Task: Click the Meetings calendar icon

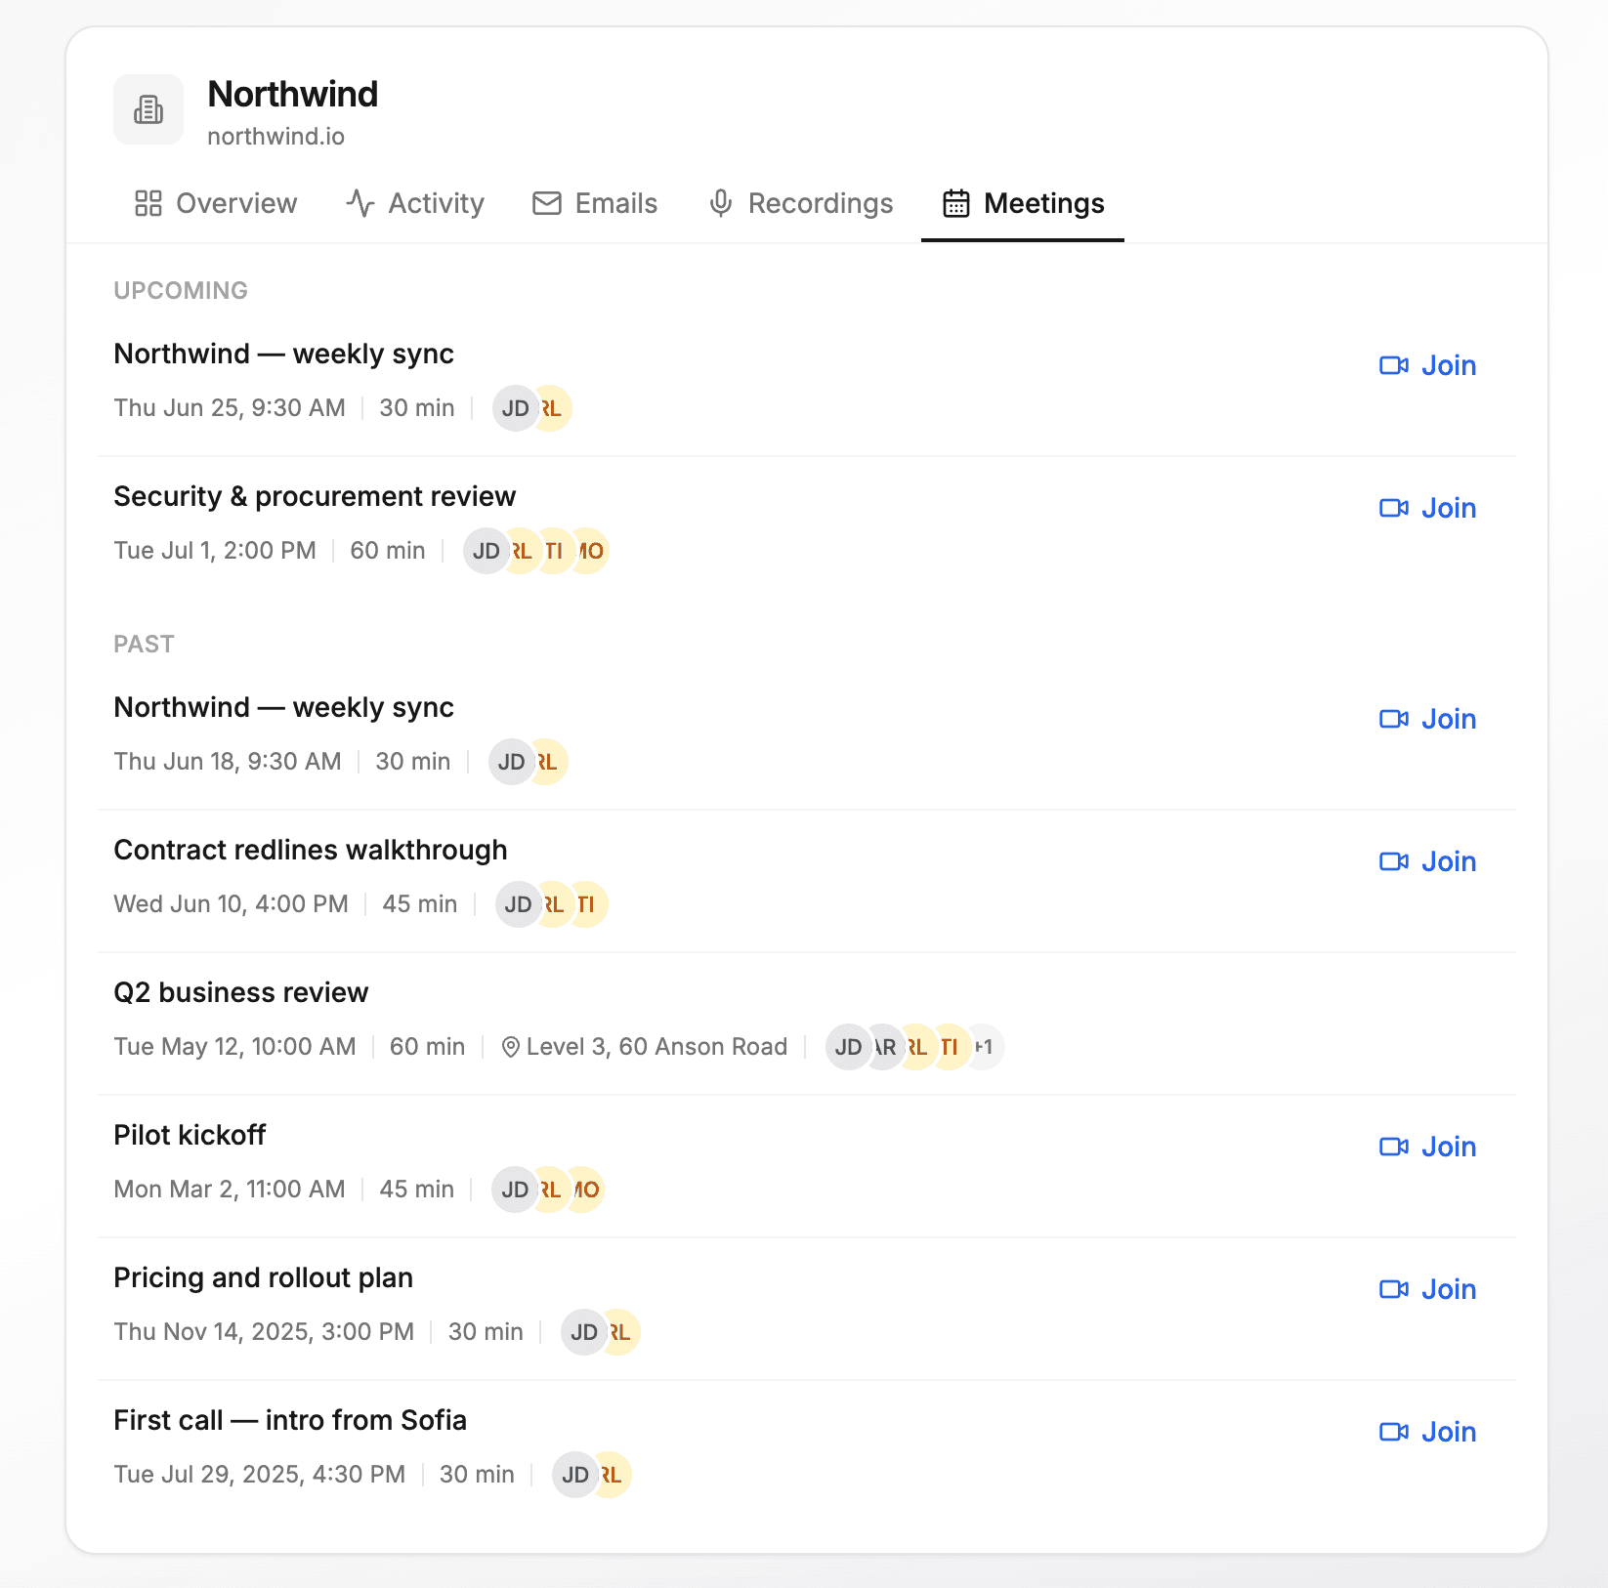Action: [956, 203]
